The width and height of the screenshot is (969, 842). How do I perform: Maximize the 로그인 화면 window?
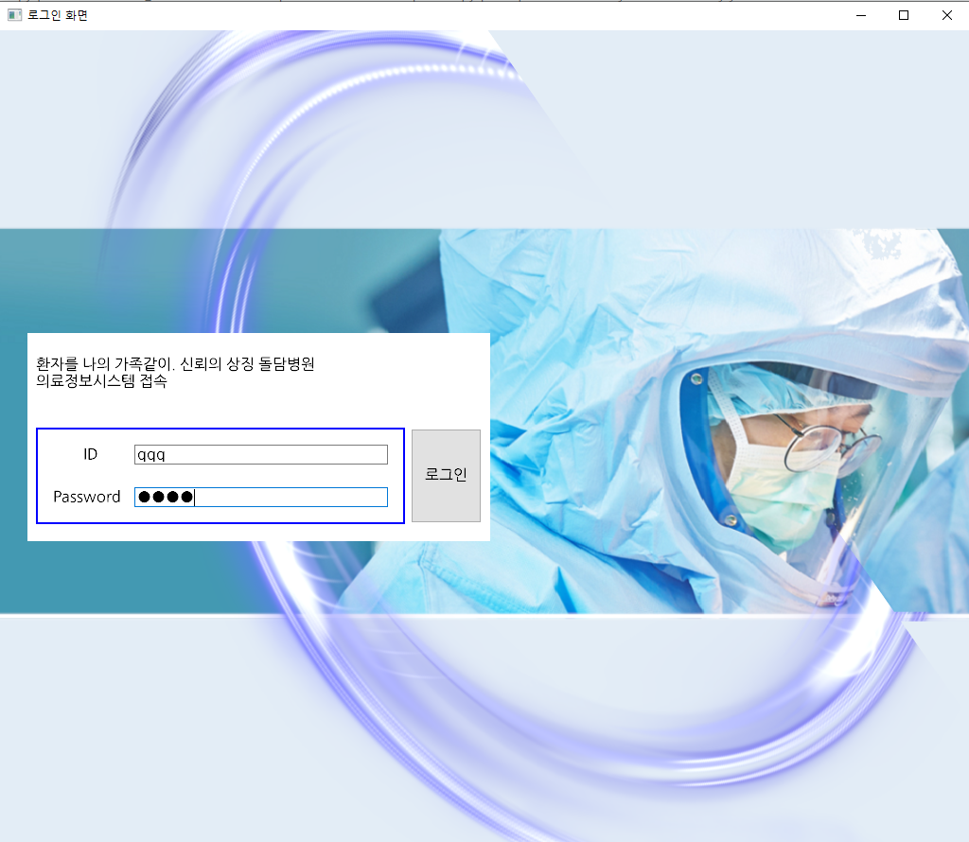tap(904, 15)
